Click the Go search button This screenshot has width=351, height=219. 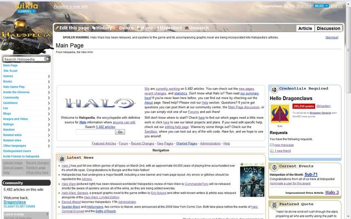click(120, 132)
